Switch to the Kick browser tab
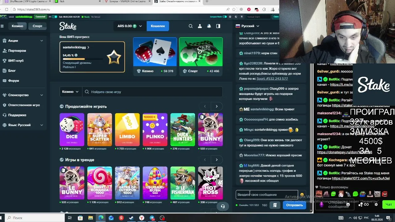Screen dimensions: 395x222 tap(77, 2)
